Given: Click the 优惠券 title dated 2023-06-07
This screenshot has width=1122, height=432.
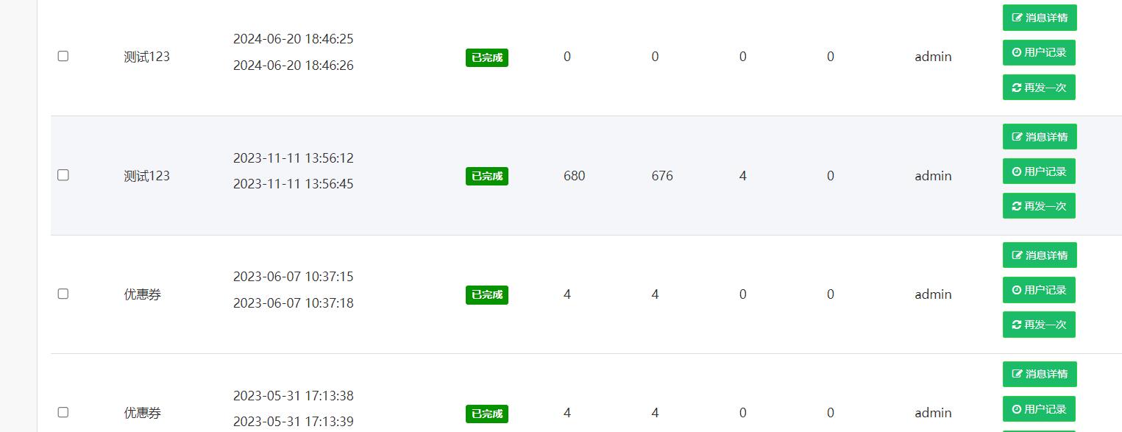Looking at the screenshot, I should point(143,294).
